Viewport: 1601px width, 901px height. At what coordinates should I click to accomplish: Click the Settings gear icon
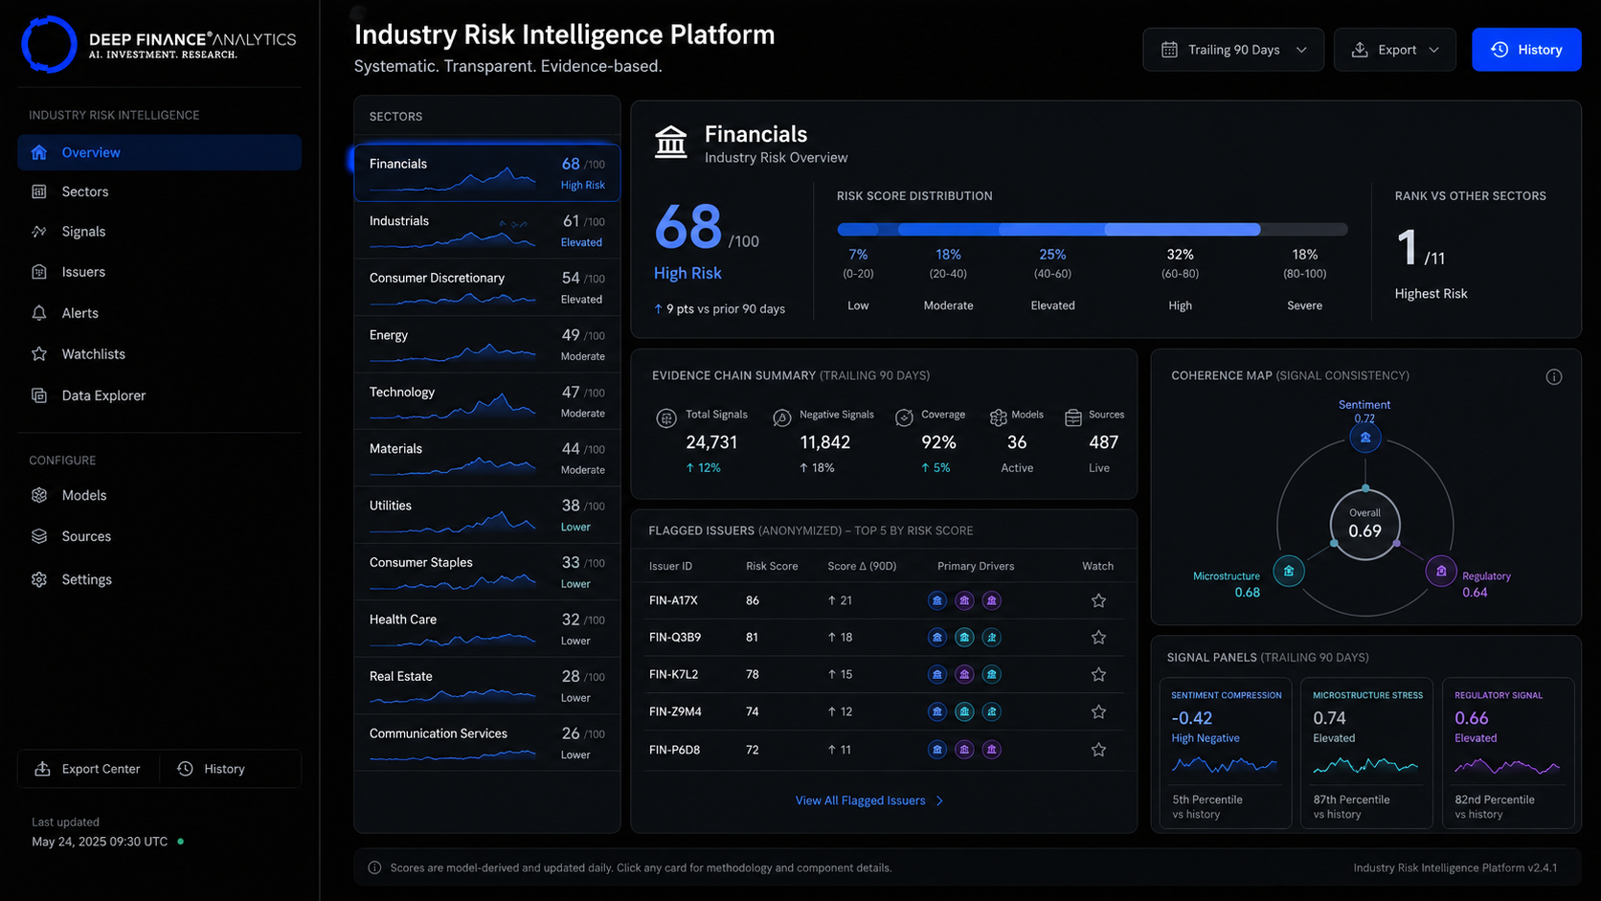[x=39, y=579]
